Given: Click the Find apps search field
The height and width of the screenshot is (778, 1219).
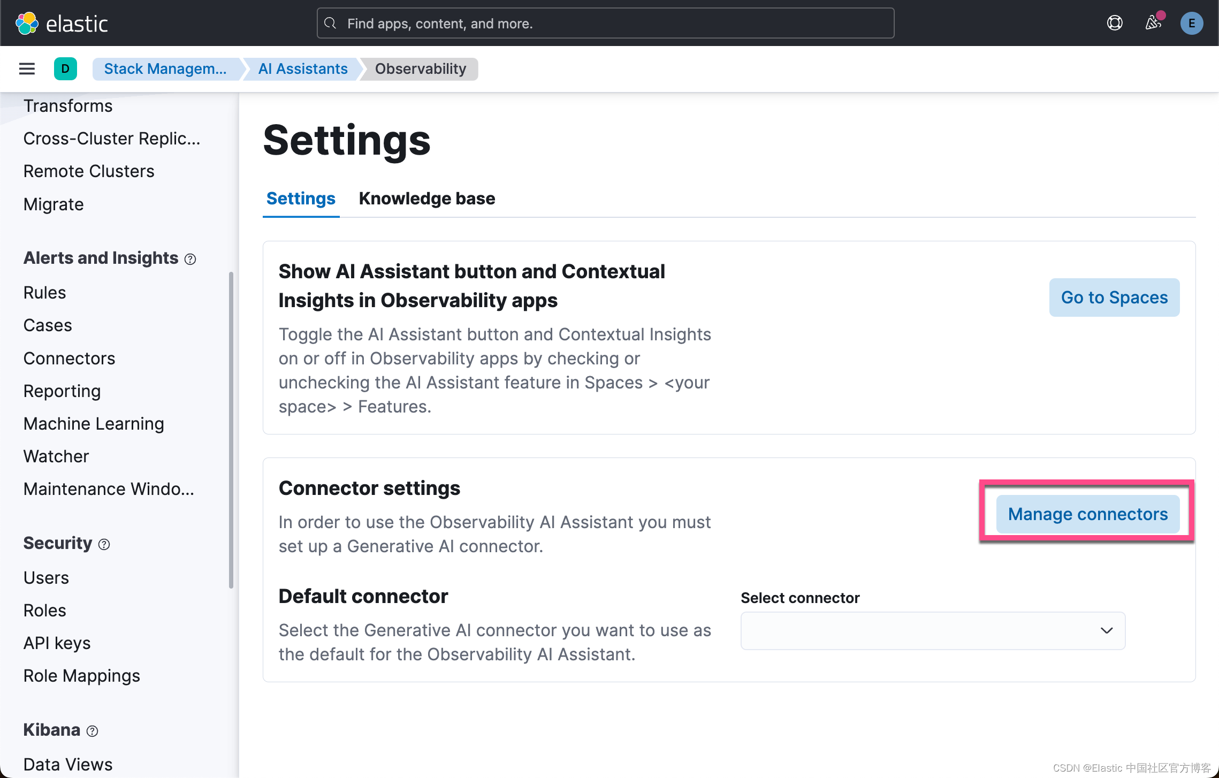Looking at the screenshot, I should [x=605, y=23].
